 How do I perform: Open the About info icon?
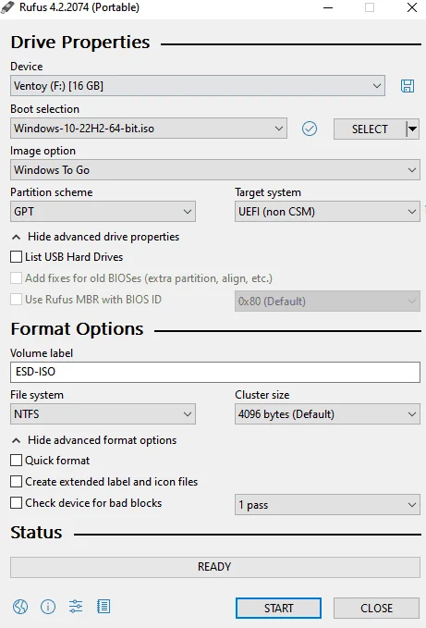point(48,607)
